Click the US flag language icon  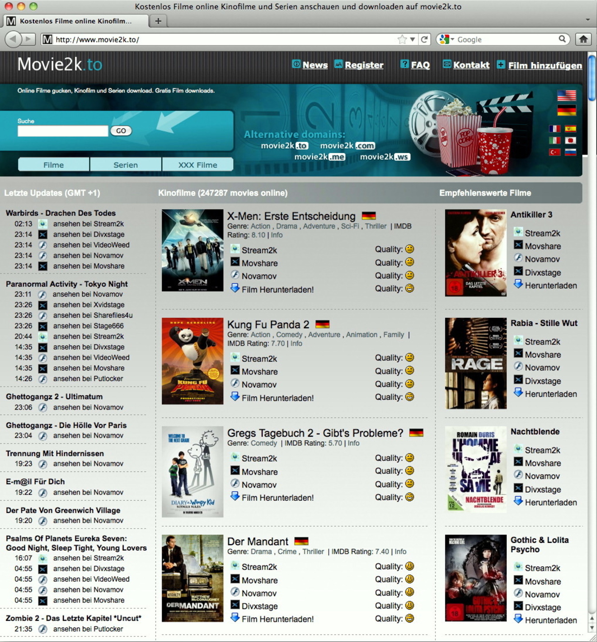tap(566, 95)
